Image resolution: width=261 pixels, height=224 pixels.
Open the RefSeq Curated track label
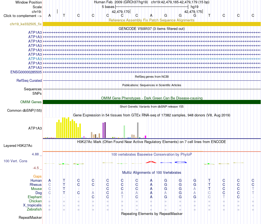[29, 80]
